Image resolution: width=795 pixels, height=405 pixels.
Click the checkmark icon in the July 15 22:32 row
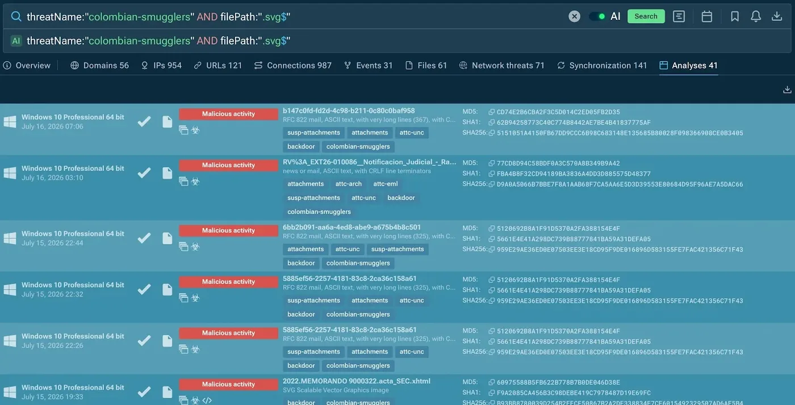click(x=144, y=289)
